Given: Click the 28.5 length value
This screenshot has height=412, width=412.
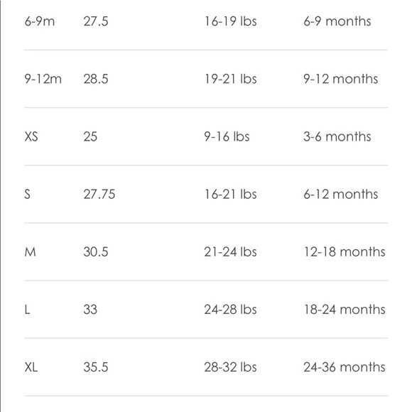Looking at the screenshot, I should pyautogui.click(x=96, y=79).
